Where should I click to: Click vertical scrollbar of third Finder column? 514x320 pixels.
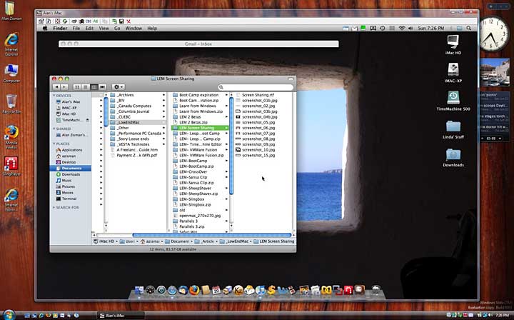tap(231, 146)
